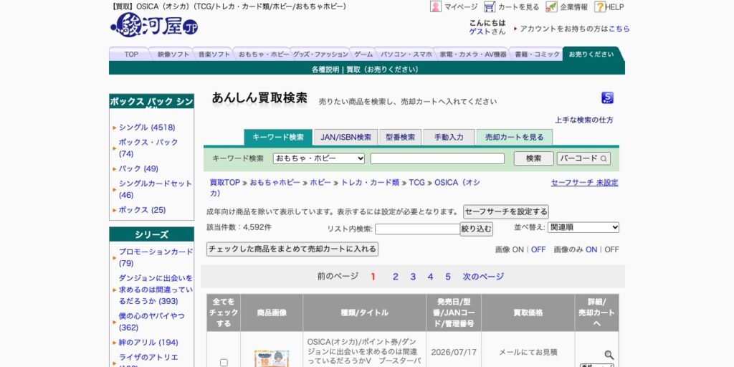Screen dimensions: 734x367
Task: Select the キーワード検索 tab
Action: pos(278,137)
